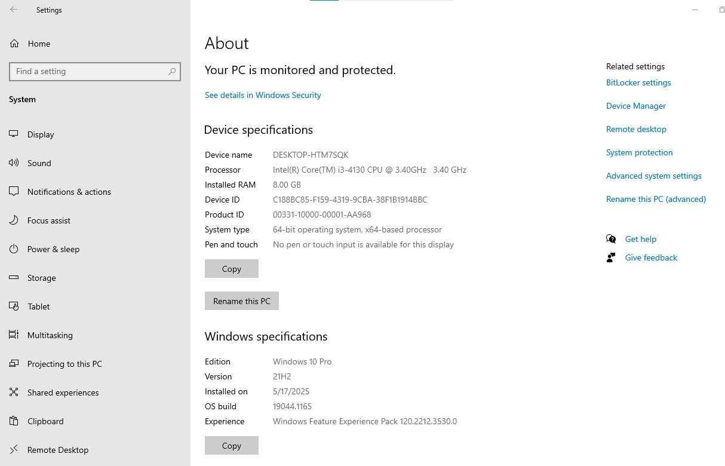725x466 pixels.
Task: Click the Give feedback link
Action: coord(651,257)
